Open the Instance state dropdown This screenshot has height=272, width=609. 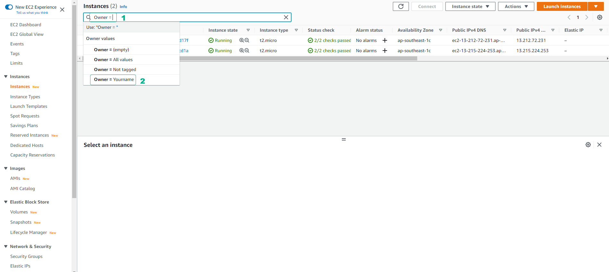tap(470, 6)
